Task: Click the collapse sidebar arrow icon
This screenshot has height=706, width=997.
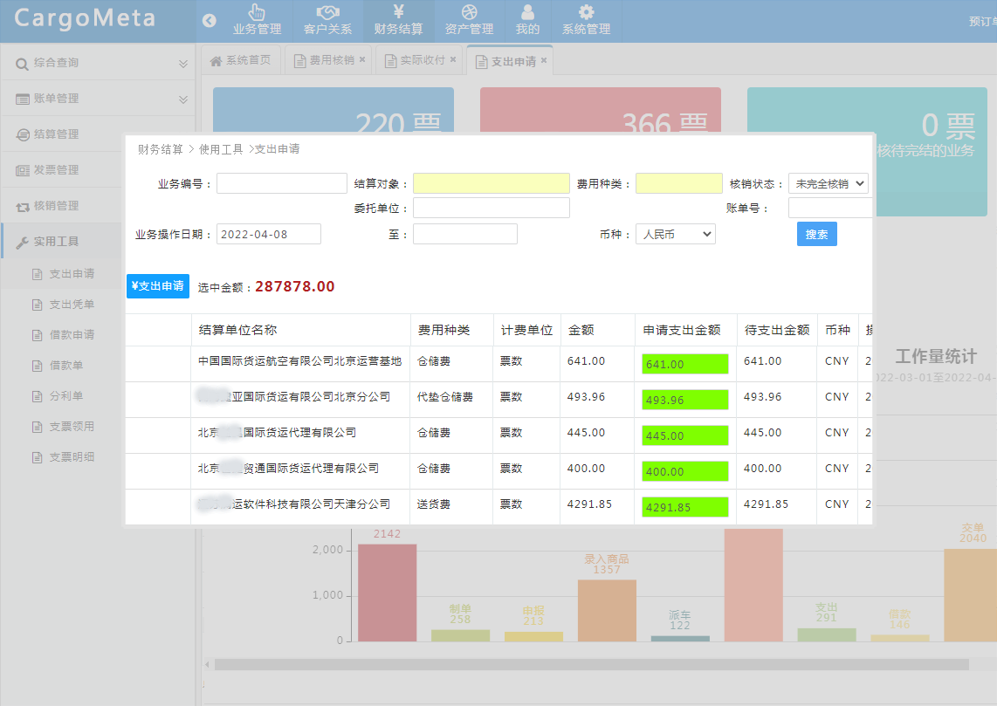Action: coord(210,20)
